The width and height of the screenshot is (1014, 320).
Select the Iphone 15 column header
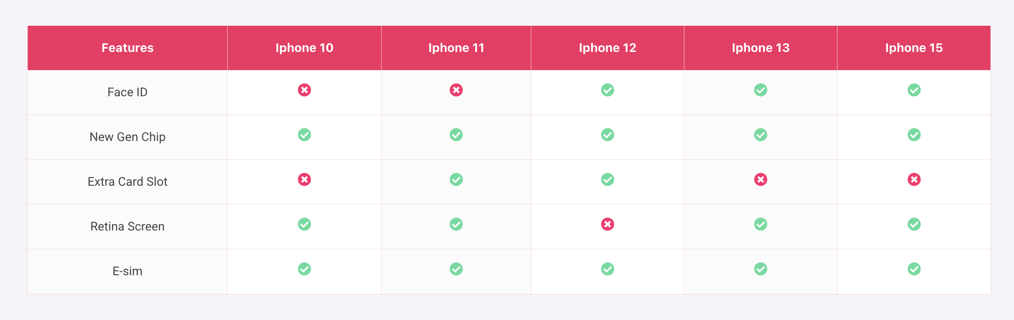[x=914, y=48]
